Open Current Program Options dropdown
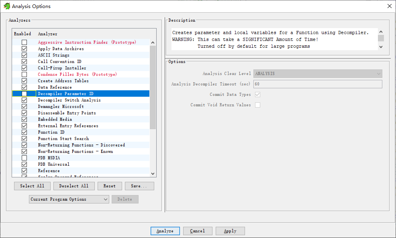 tap(69, 199)
